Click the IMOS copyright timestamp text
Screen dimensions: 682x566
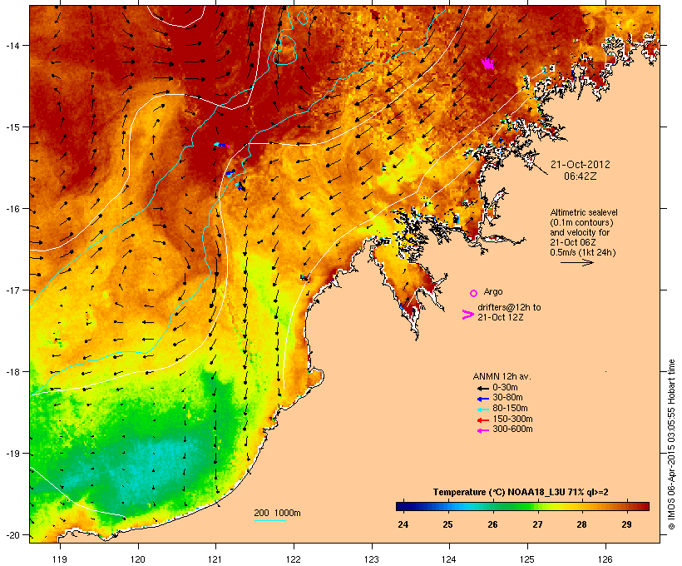click(671, 444)
